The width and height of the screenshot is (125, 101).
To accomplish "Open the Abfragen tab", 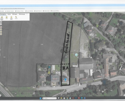I will pos(15,14).
